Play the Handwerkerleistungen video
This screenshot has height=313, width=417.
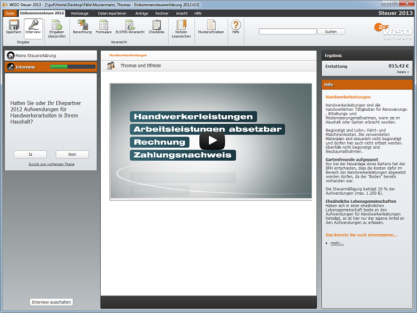(x=212, y=140)
